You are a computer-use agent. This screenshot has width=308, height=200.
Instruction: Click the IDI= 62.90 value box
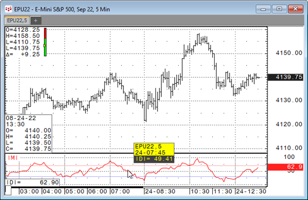coord(33,182)
